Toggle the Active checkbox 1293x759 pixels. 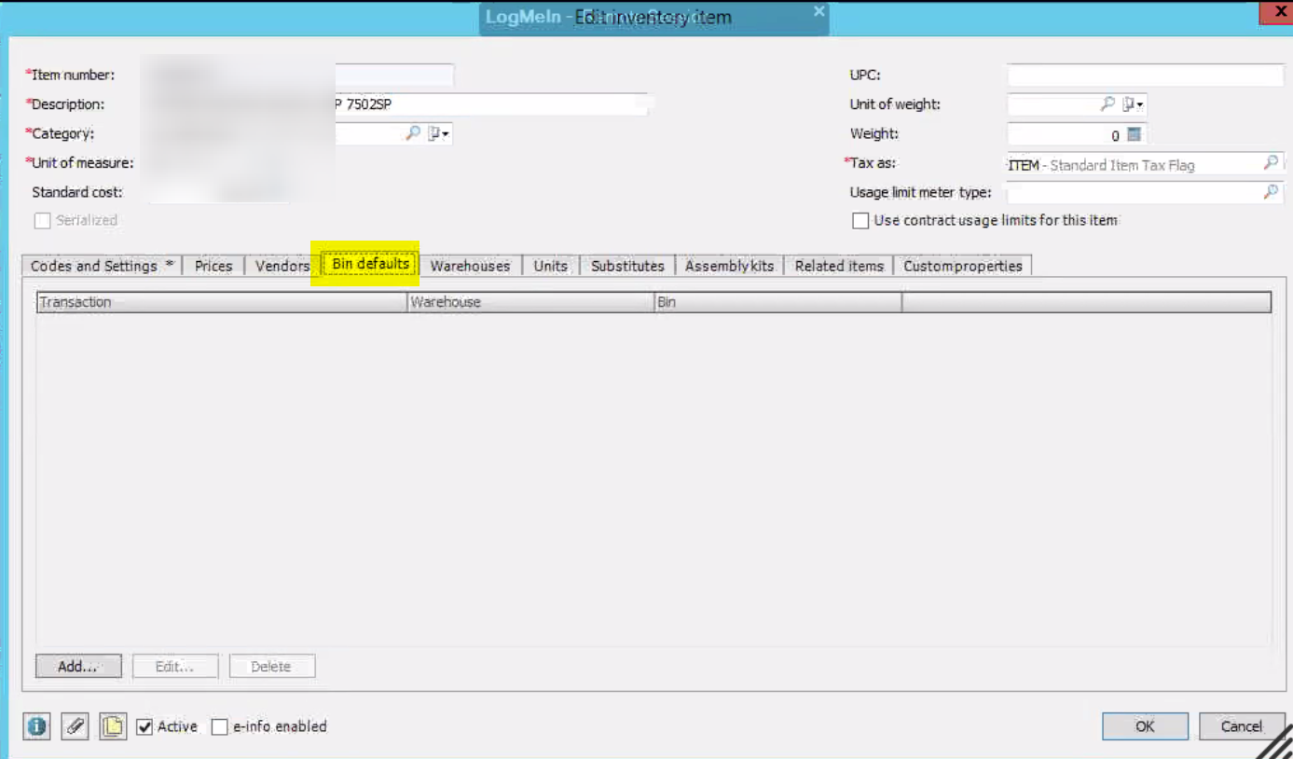[x=144, y=726]
